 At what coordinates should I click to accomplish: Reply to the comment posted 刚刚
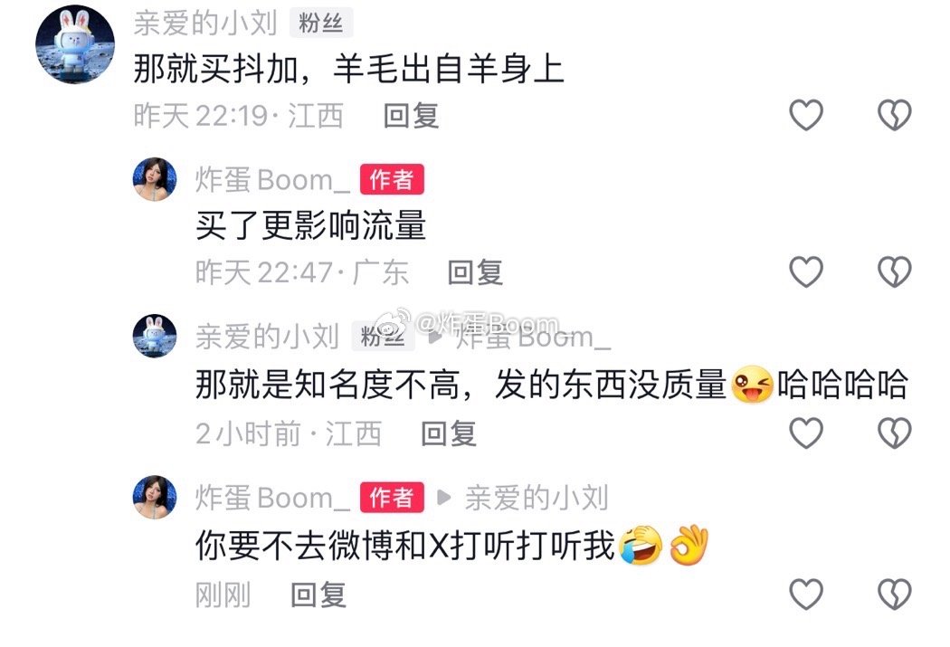pos(318,595)
